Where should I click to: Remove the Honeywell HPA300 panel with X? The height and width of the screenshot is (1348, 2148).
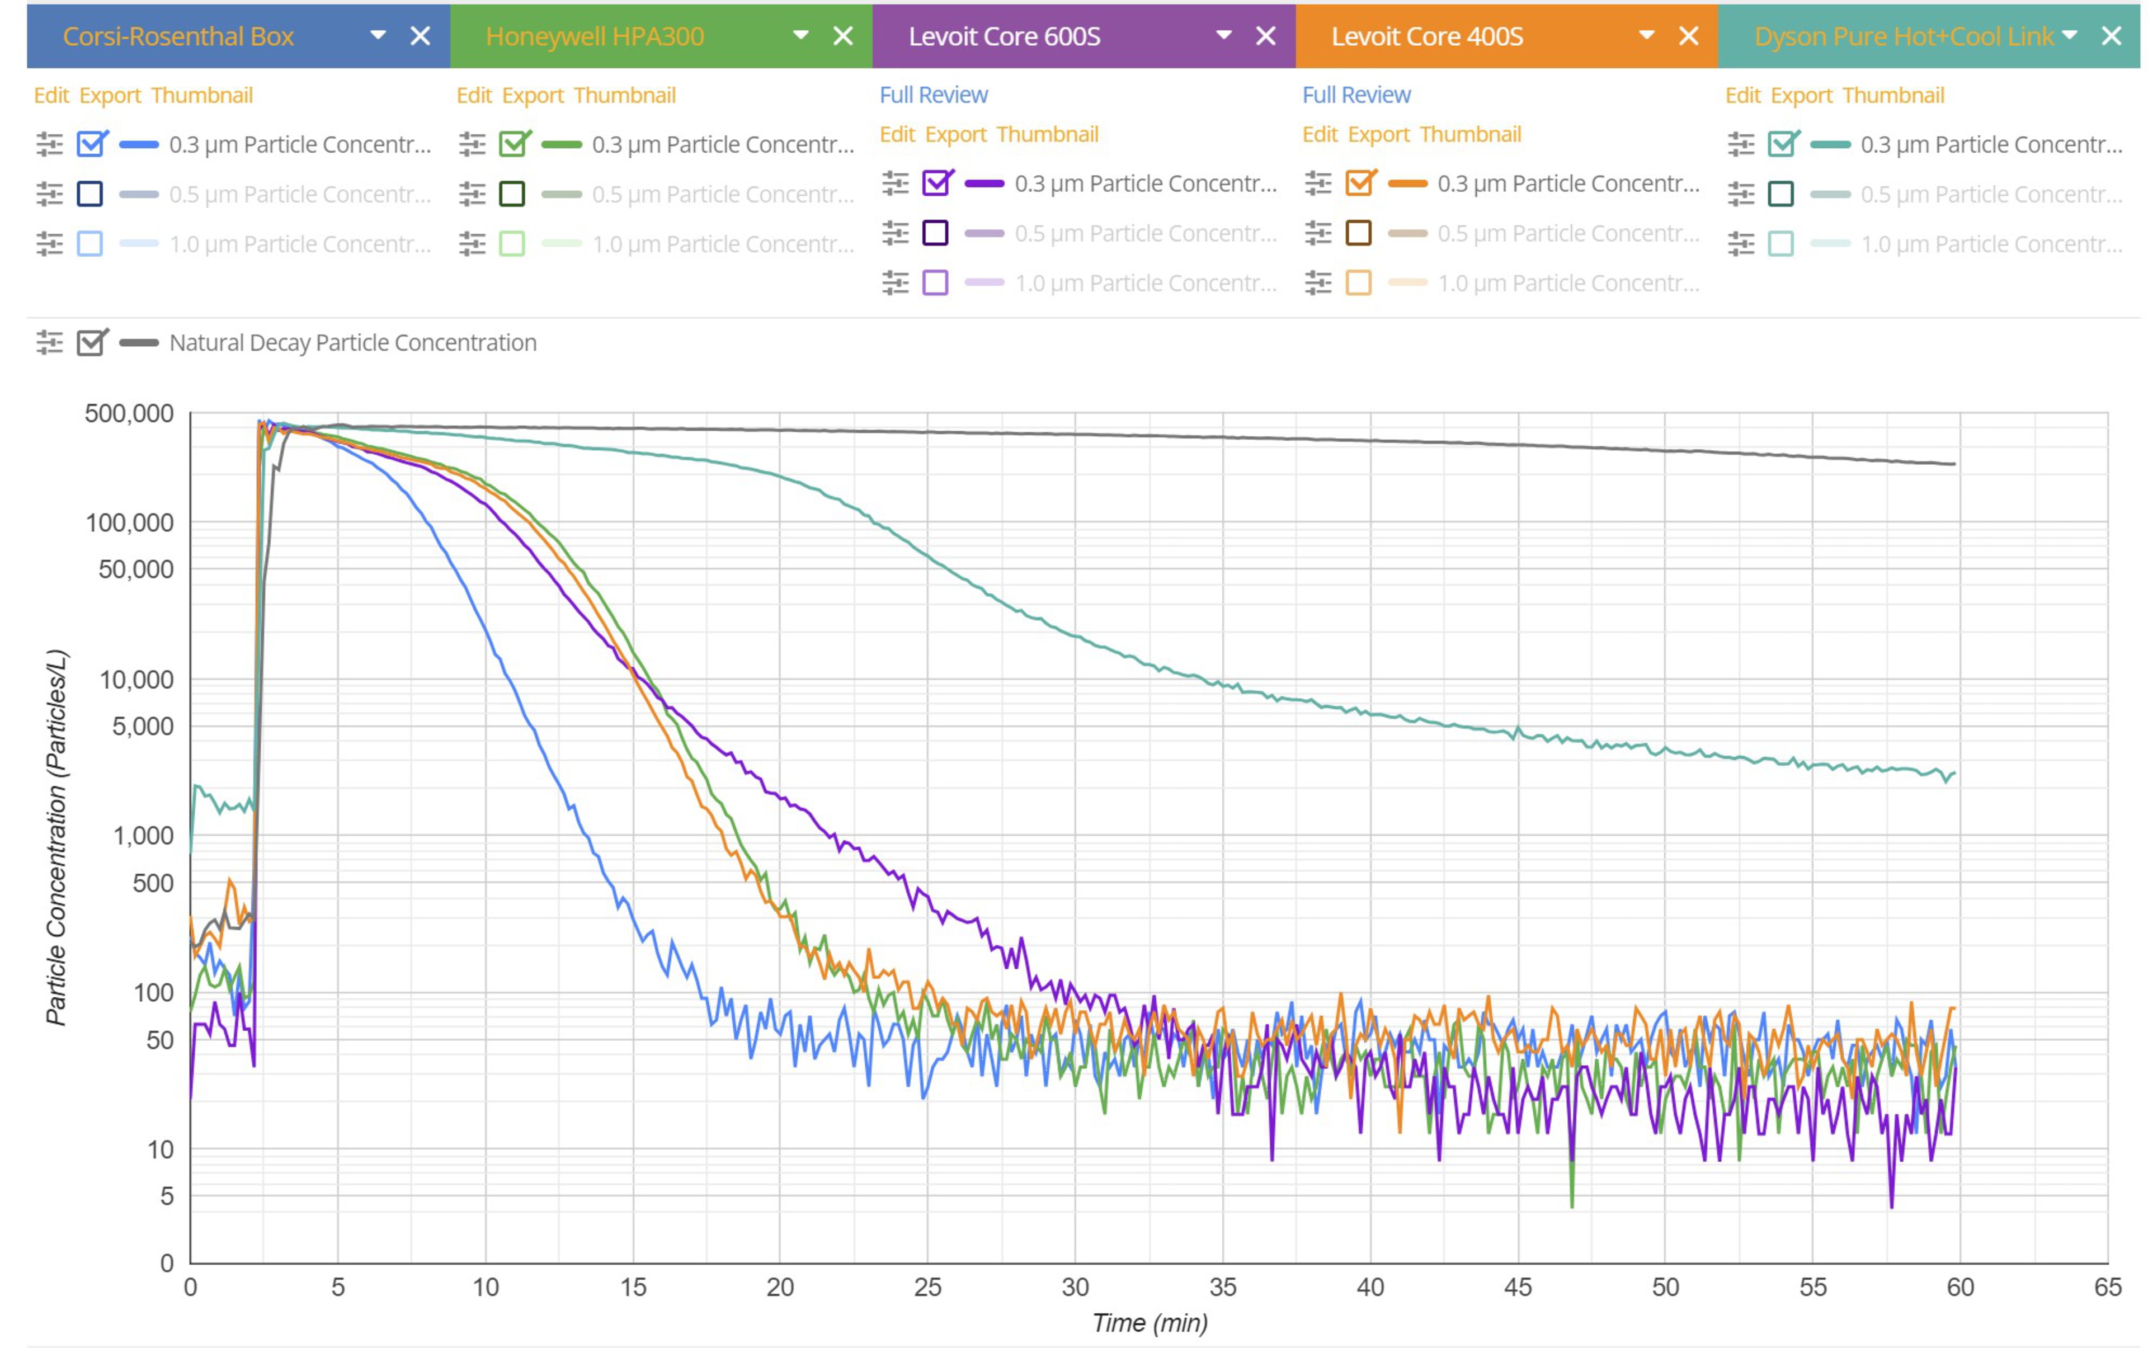(842, 36)
